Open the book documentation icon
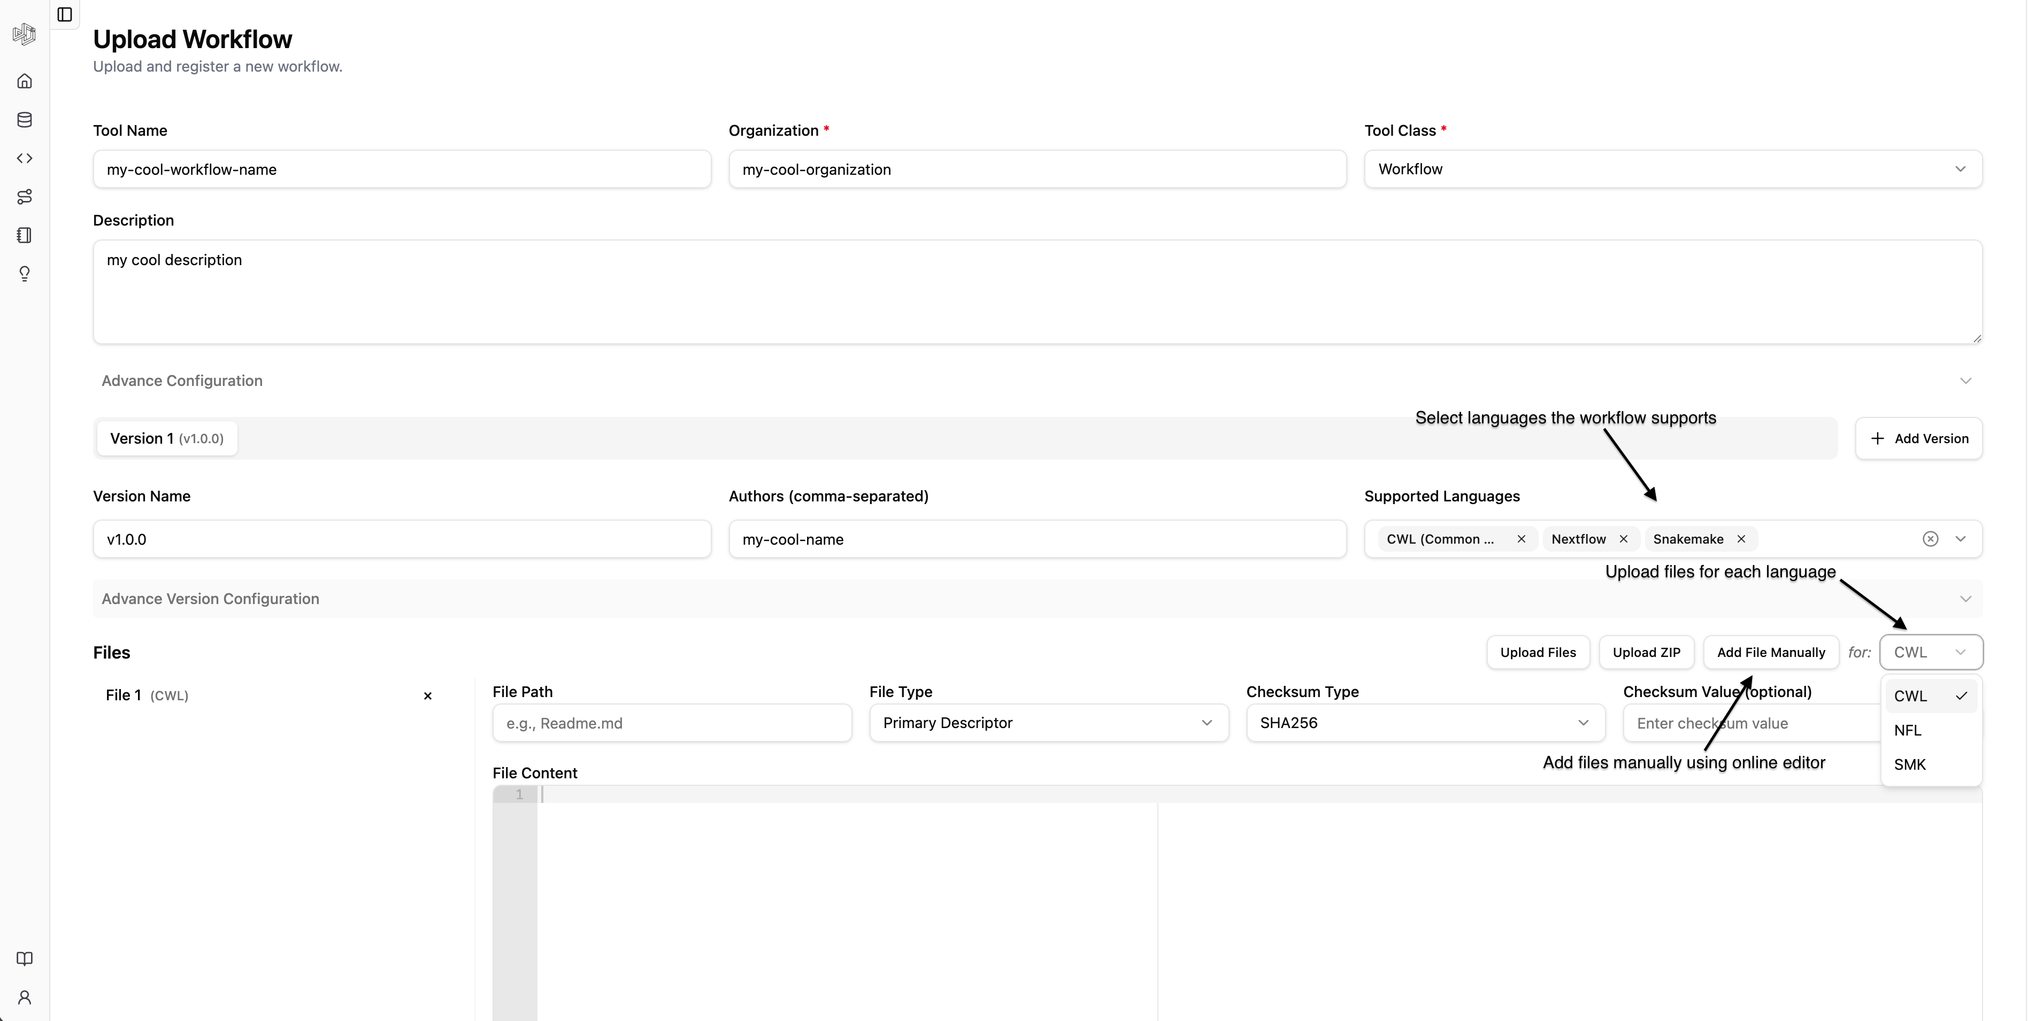The image size is (2028, 1021). click(25, 958)
